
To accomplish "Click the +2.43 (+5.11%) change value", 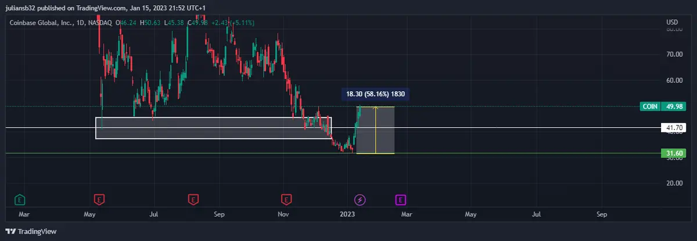I will click(233, 23).
